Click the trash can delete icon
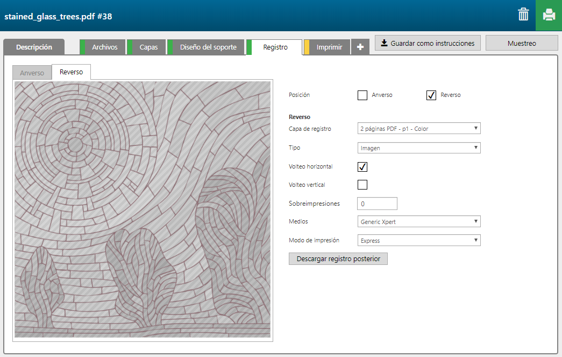This screenshot has width=562, height=357. click(523, 15)
